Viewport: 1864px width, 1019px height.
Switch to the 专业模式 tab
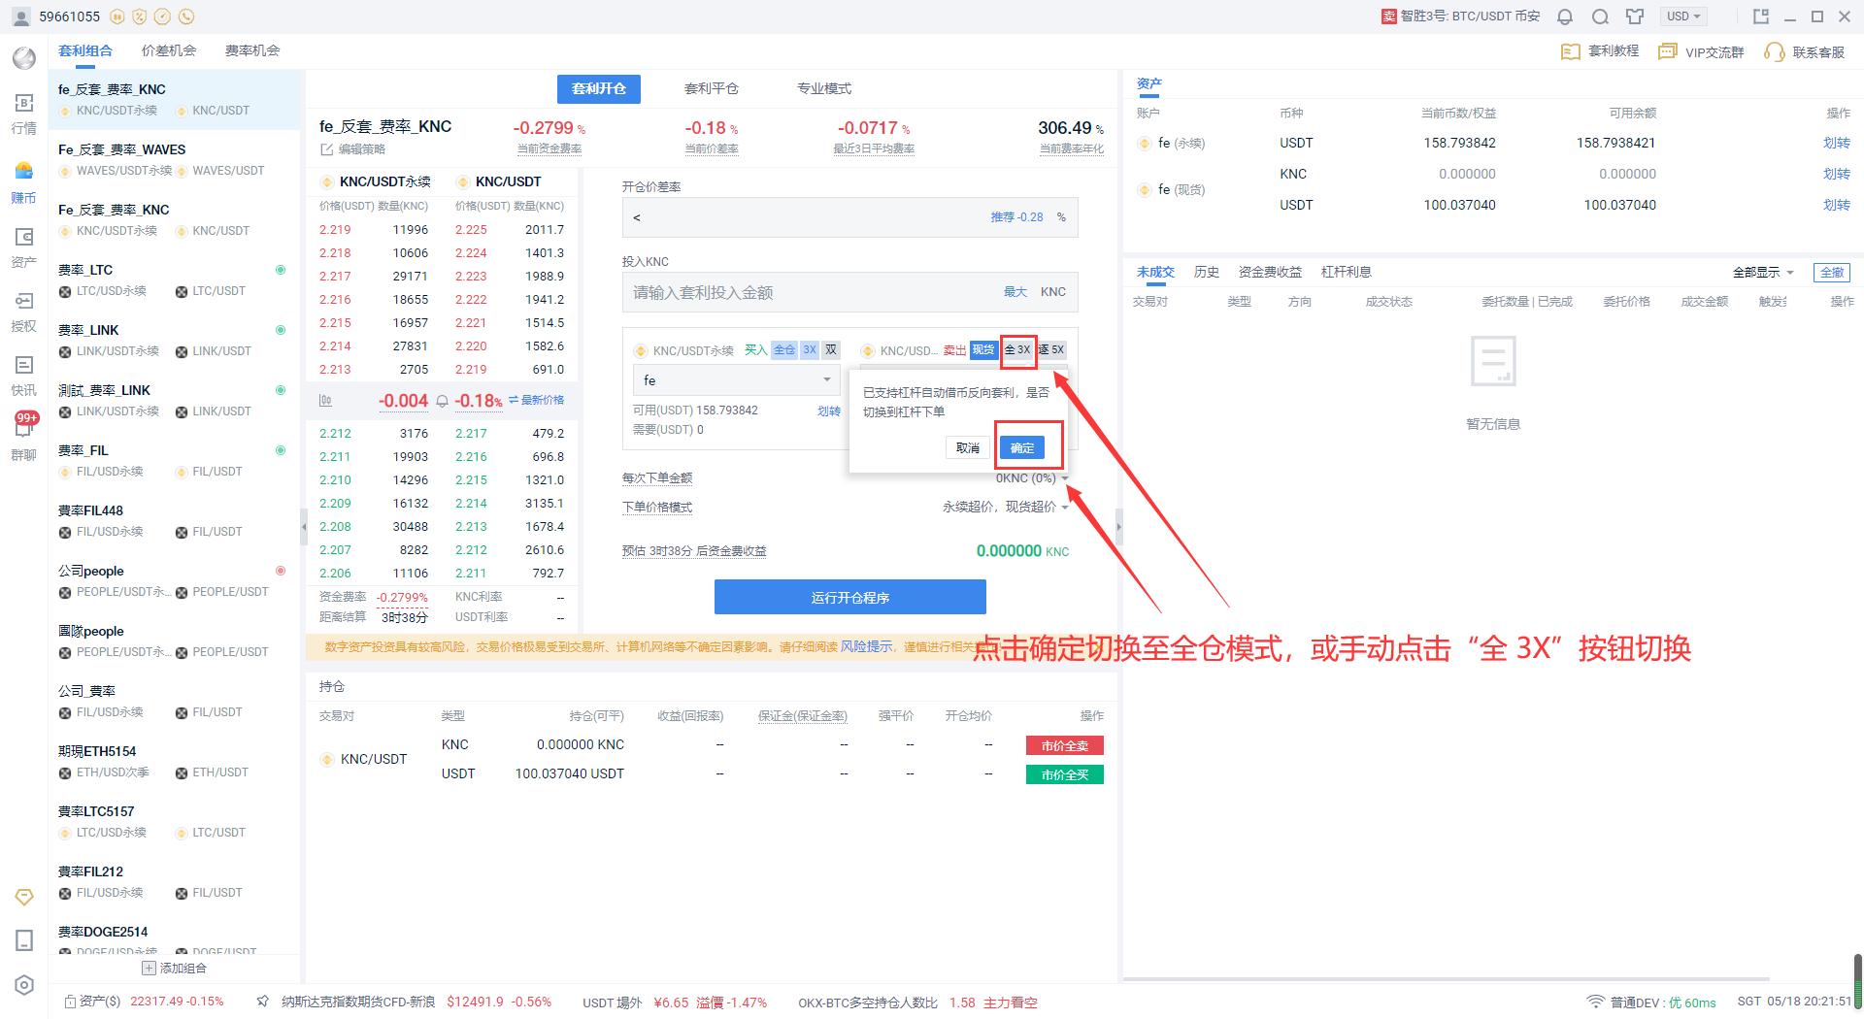click(824, 89)
